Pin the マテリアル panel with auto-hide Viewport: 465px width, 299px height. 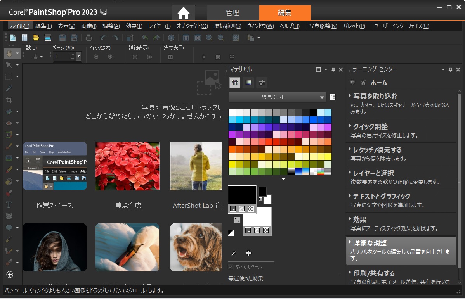click(x=333, y=70)
